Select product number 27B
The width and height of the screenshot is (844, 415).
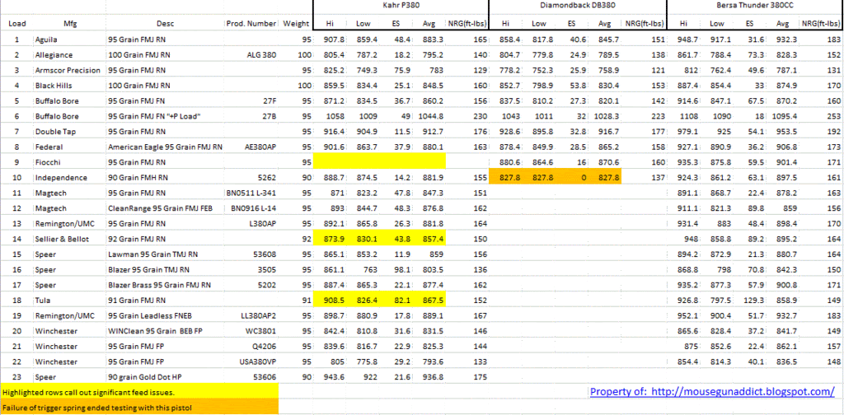tap(270, 116)
